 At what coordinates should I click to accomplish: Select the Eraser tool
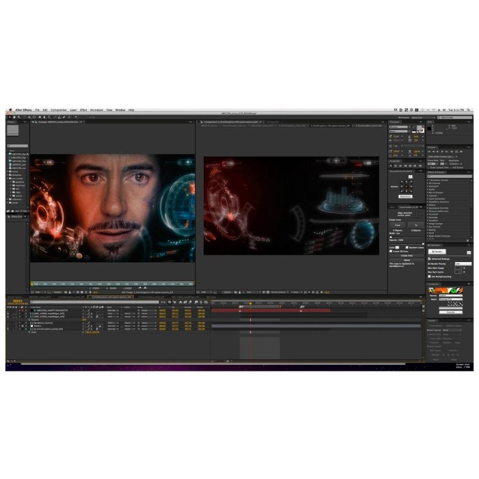coord(64,117)
